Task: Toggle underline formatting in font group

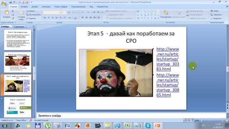Action: click(53, 18)
